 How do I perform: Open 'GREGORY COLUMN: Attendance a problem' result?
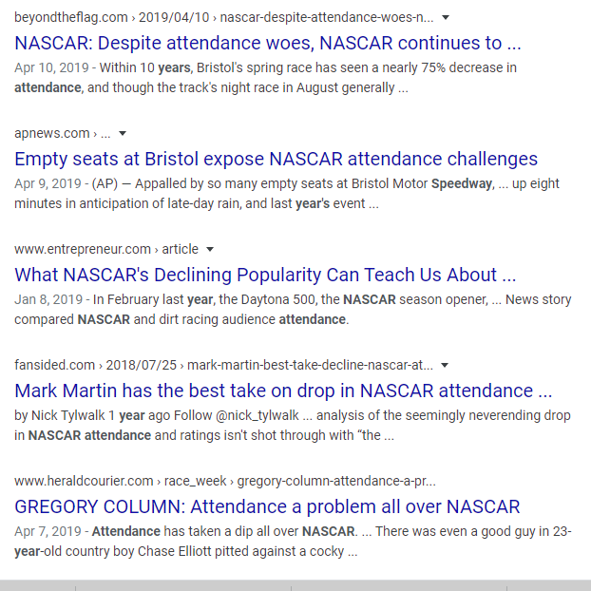coord(267,507)
